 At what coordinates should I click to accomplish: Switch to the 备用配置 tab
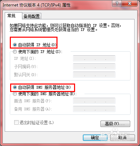click(32, 16)
